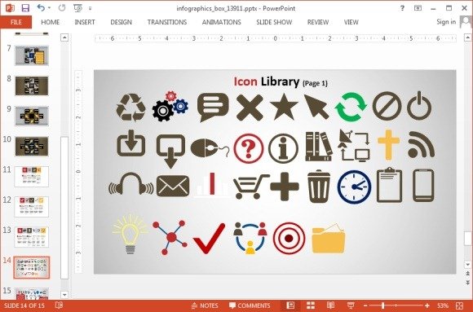The width and height of the screenshot is (473, 312).
Task: Select the colored gears icon on slide
Action: coord(170,106)
